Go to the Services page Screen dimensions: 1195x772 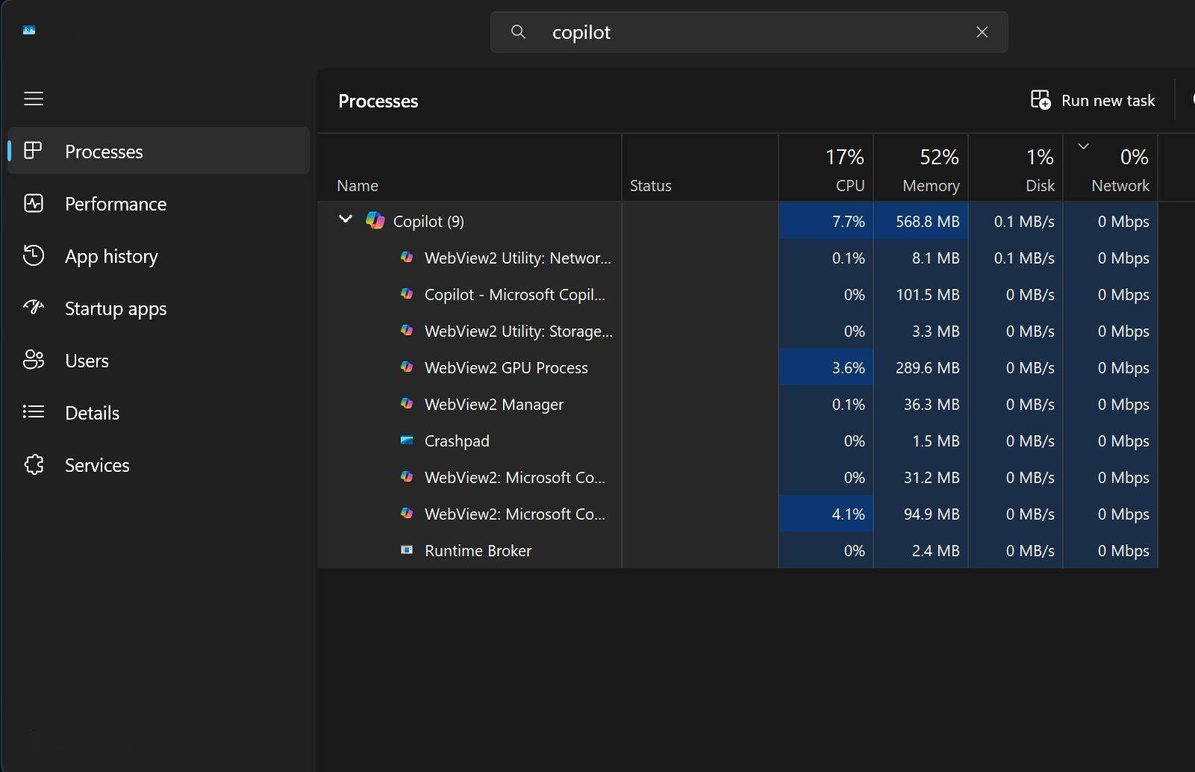[x=158, y=464]
